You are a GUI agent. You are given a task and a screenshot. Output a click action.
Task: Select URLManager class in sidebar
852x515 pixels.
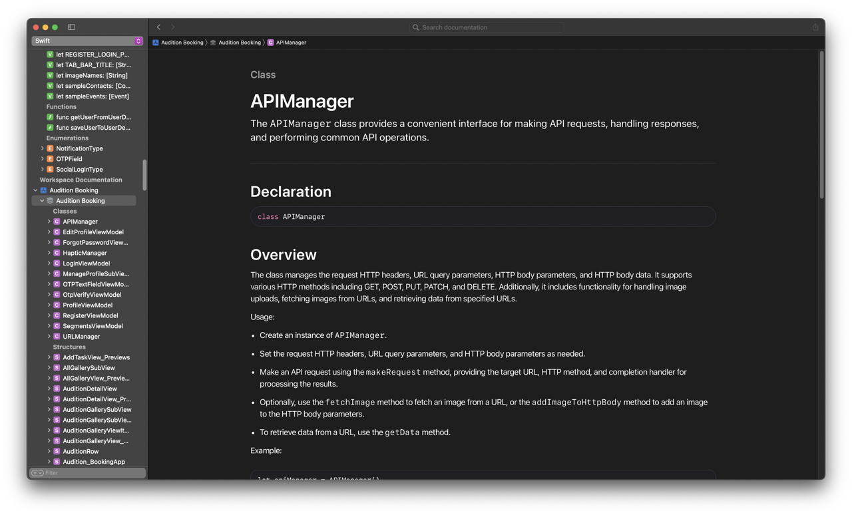[x=81, y=337]
